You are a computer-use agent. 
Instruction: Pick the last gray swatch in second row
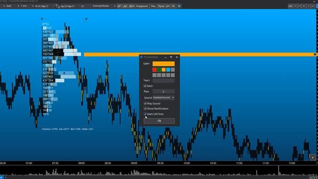pyautogui.click(x=173, y=75)
